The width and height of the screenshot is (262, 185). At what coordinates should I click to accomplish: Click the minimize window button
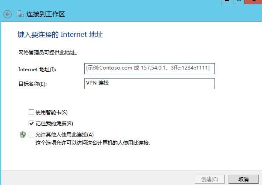tap(227, 1)
